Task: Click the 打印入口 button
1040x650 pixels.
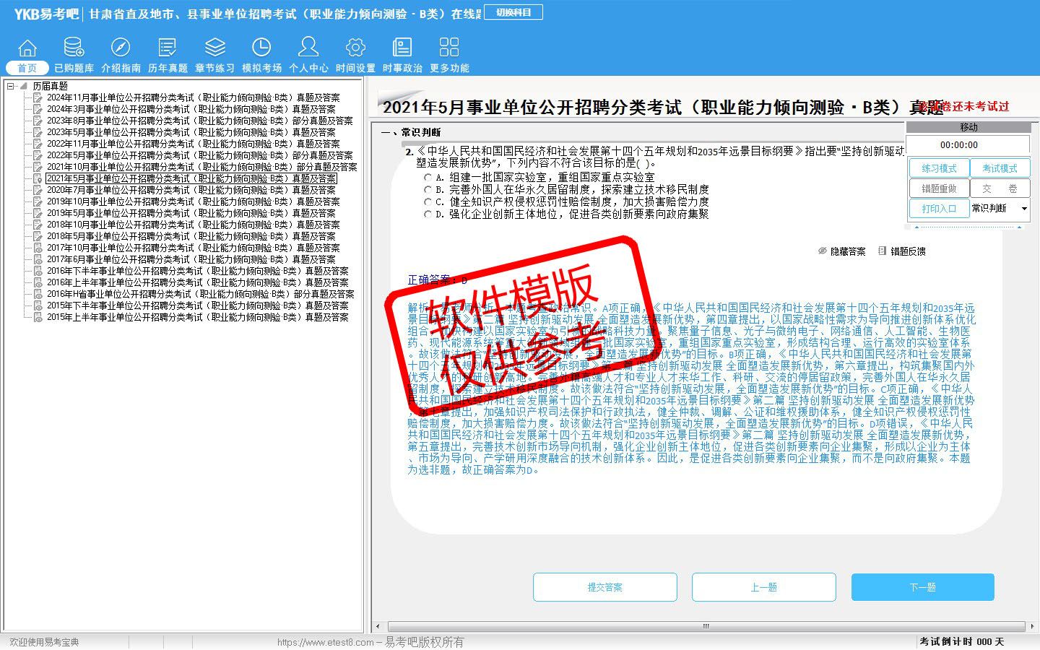Action: tap(939, 208)
